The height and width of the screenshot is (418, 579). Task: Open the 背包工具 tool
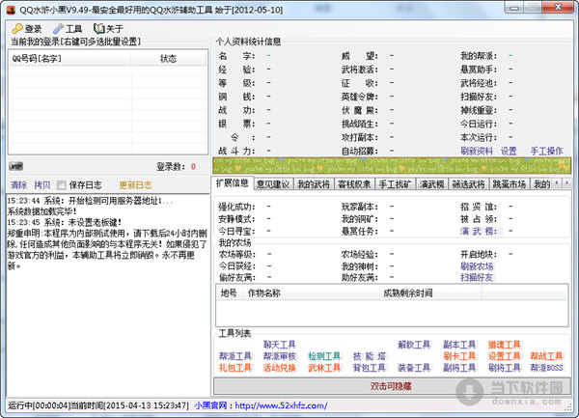(x=370, y=368)
